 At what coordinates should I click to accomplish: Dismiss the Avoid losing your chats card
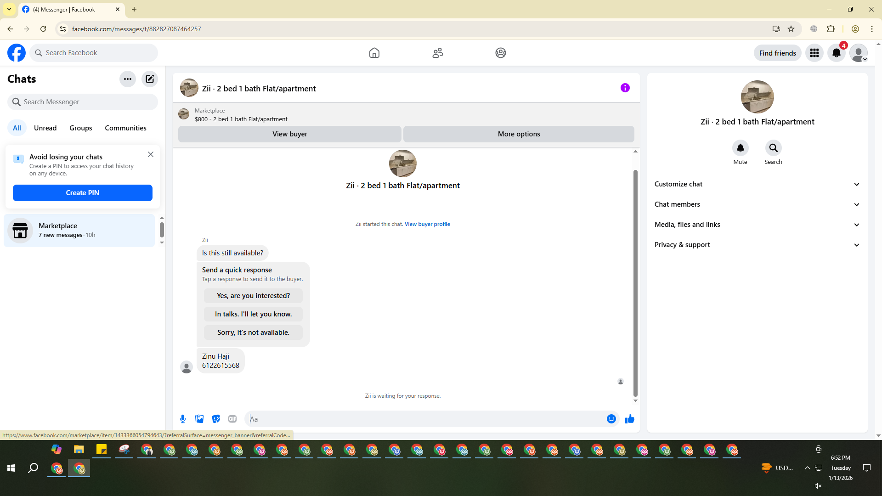click(151, 155)
